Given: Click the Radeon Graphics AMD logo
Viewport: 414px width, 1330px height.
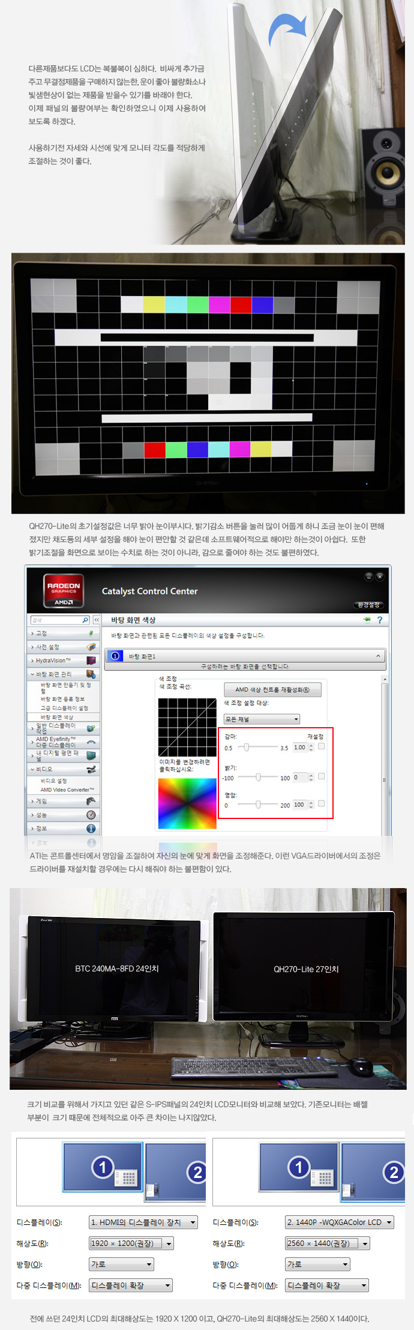Looking at the screenshot, I should 64,591.
